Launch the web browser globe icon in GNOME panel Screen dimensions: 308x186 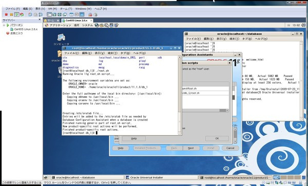pos(97,25)
